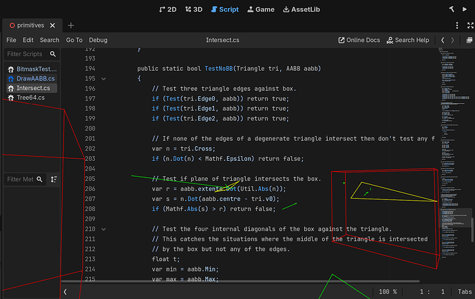Collapse comment block at line 210
Viewport: 475px width, 299px height.
coord(103,229)
